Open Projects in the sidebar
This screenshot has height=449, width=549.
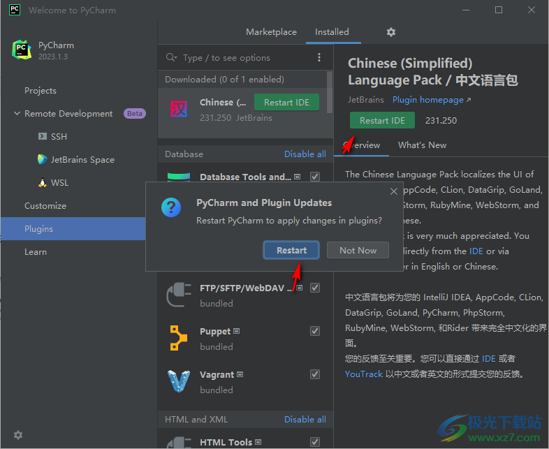pos(41,91)
